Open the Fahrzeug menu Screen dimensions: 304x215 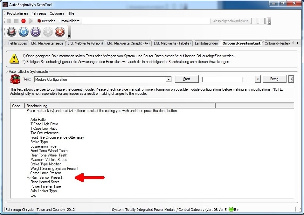click(39, 13)
